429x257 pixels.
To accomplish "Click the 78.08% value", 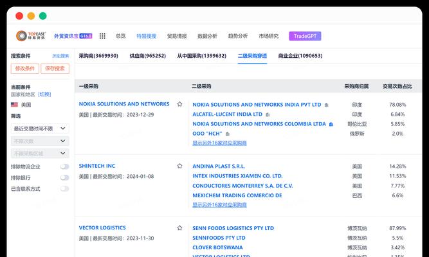I will tap(397, 105).
